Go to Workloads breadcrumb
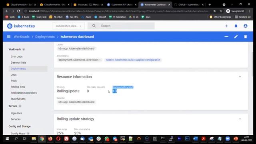Image resolution: width=256 pixels, height=144 pixels. point(22,36)
